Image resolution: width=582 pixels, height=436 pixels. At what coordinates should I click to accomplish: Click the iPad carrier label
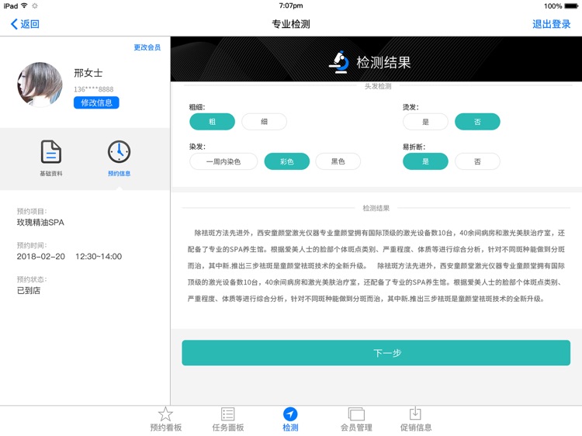point(11,6)
